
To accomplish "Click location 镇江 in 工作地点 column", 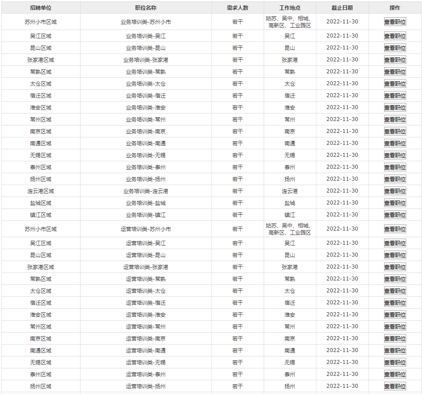I will point(290,215).
